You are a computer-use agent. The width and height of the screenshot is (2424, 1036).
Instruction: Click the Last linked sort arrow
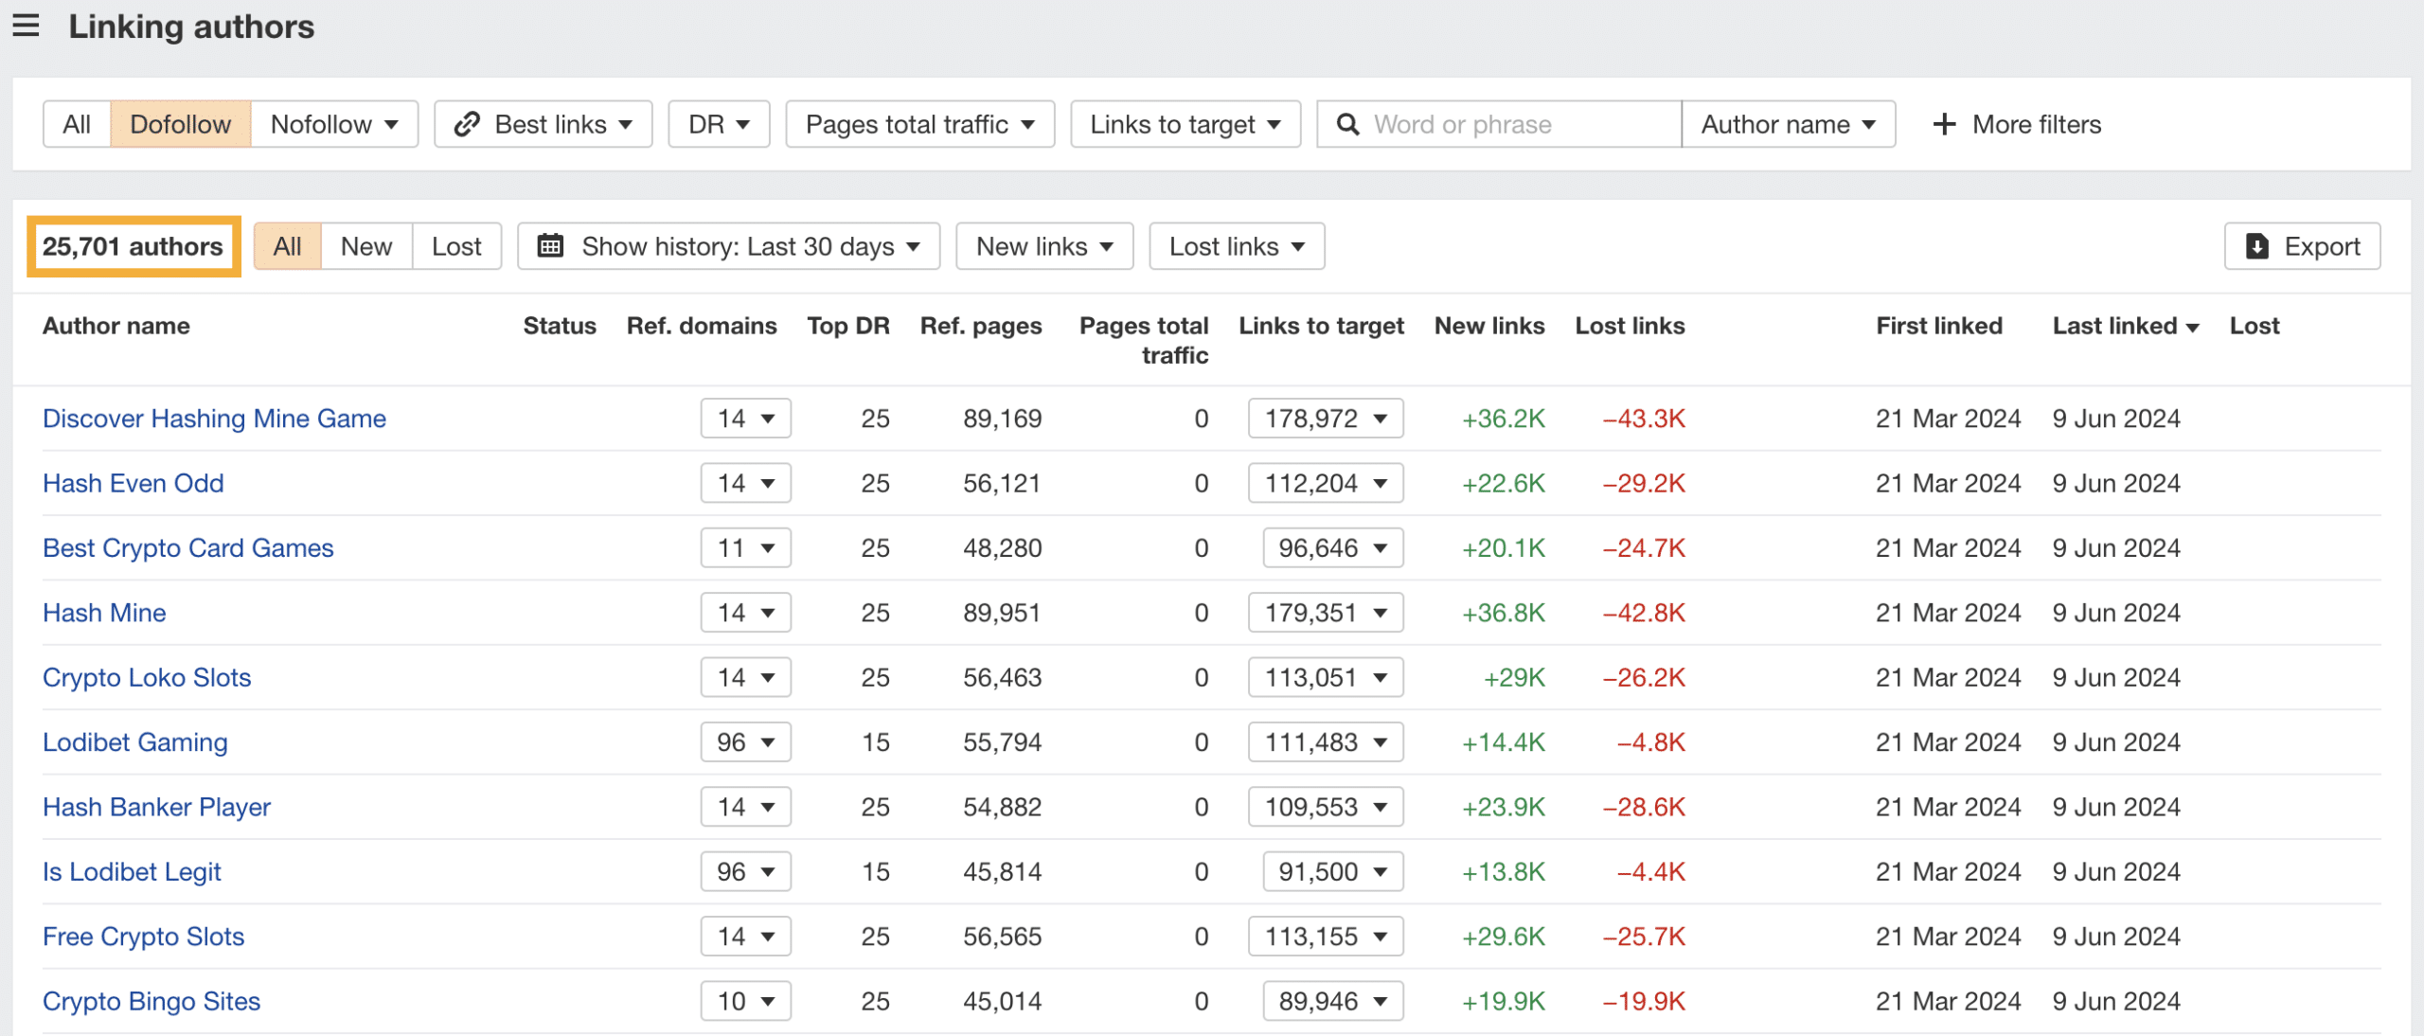2192,328
